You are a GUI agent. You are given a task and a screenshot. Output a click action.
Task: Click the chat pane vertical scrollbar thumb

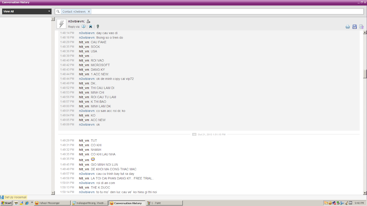click(x=365, y=74)
